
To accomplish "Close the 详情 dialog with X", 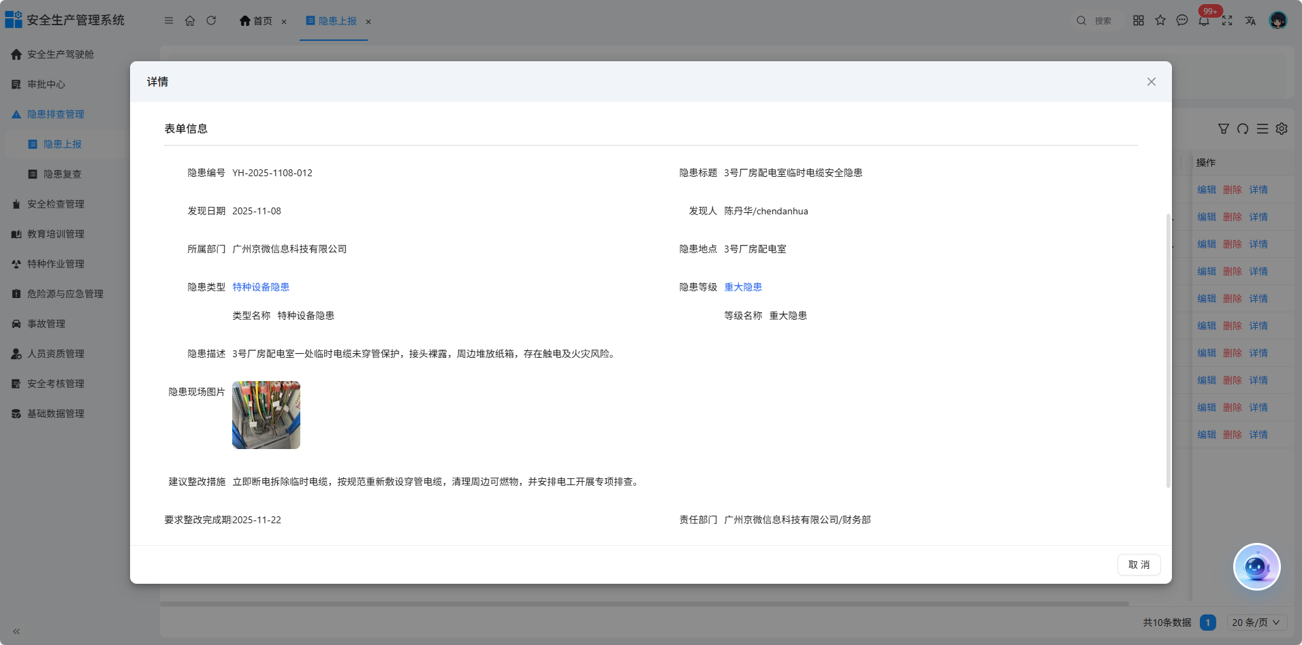I will (x=1152, y=82).
